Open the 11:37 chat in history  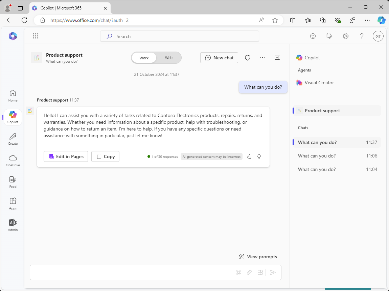coord(337,142)
